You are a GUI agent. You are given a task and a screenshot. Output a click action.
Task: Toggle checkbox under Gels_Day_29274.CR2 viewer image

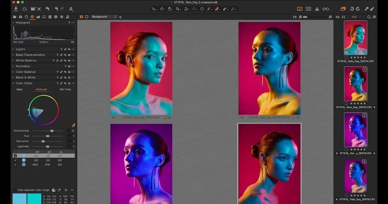coord(165,117)
